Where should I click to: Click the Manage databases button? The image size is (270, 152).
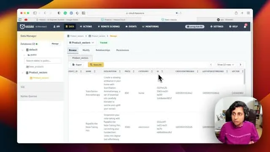point(55,44)
